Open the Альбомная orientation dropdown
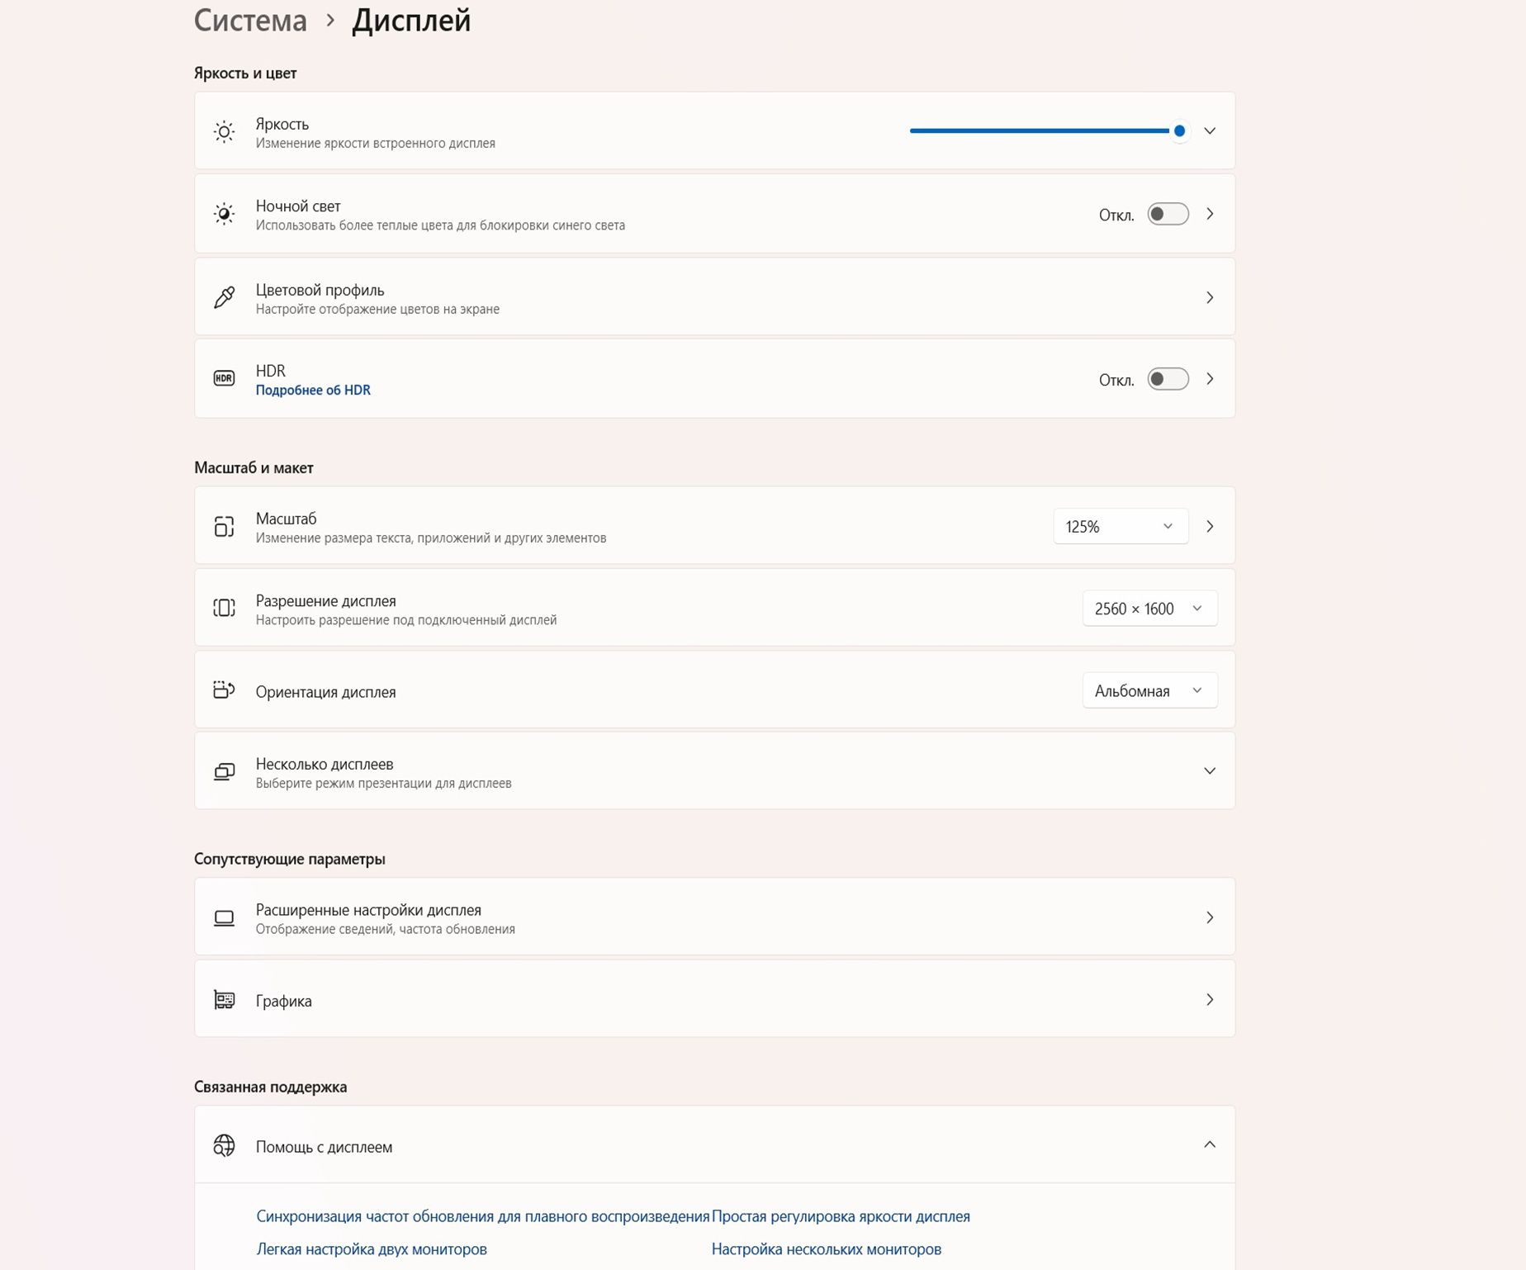This screenshot has height=1270, width=1526. click(x=1149, y=691)
